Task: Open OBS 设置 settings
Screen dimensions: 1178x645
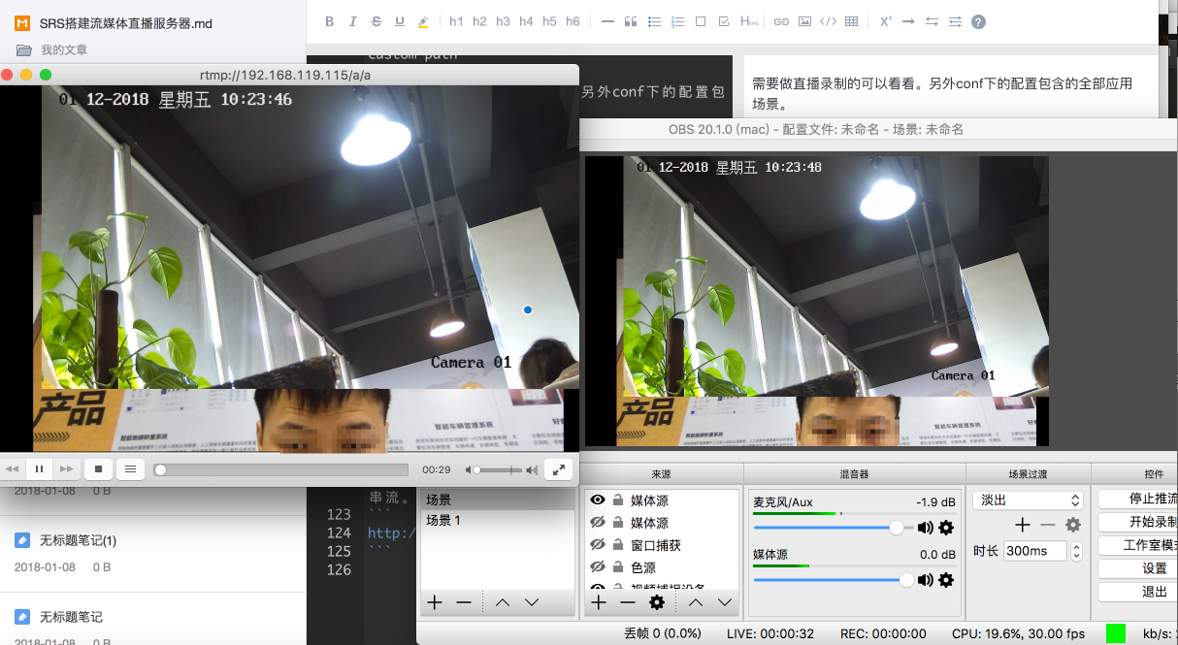Action: [x=1138, y=568]
